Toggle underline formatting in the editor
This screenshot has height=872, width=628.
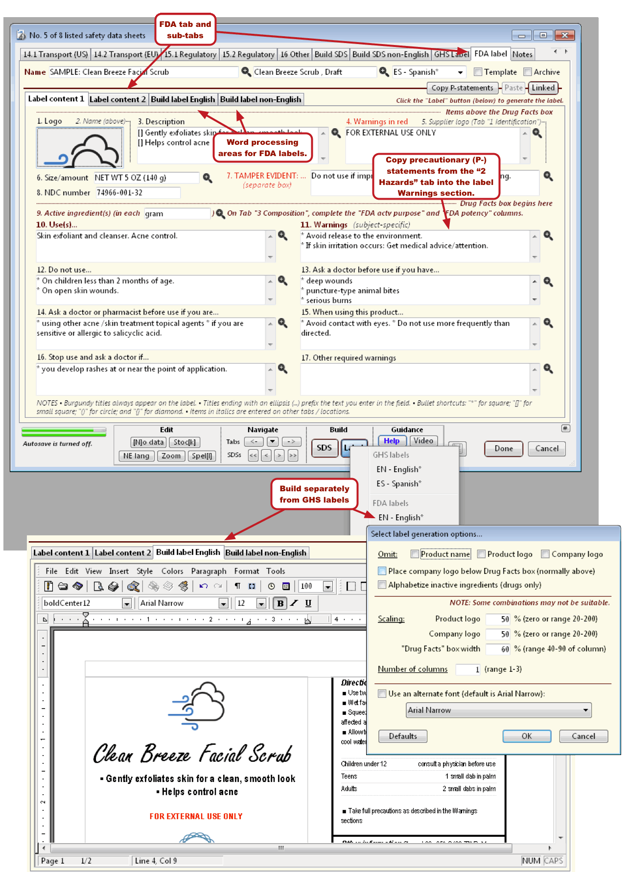pos(308,603)
